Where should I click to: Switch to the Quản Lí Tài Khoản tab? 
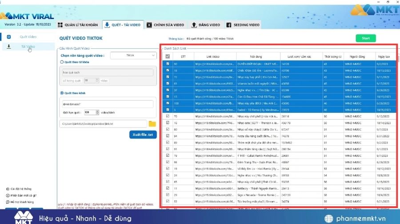(x=76, y=25)
